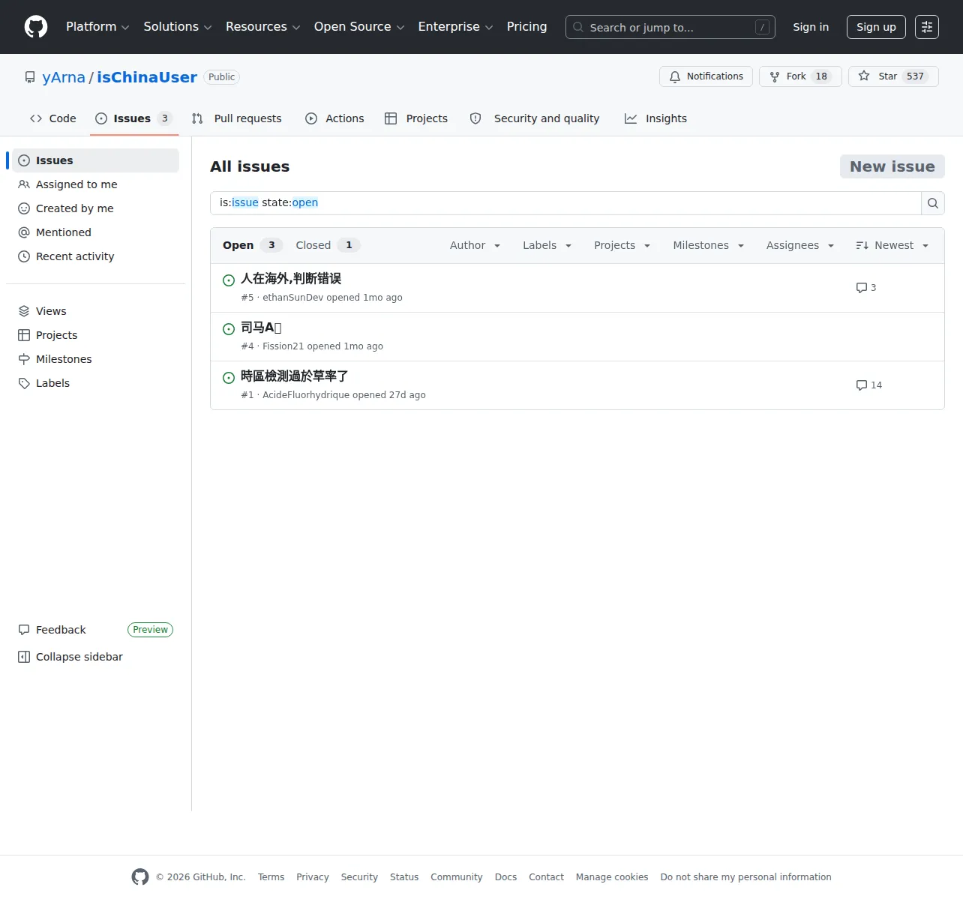Open the isChinaUser repository link
The width and height of the screenshot is (963, 899).
(x=147, y=77)
